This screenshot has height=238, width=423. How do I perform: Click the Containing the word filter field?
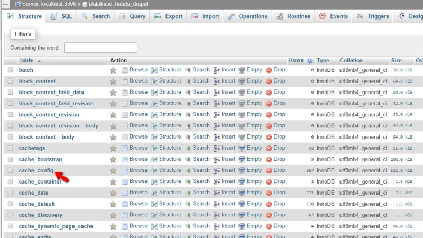pos(100,48)
